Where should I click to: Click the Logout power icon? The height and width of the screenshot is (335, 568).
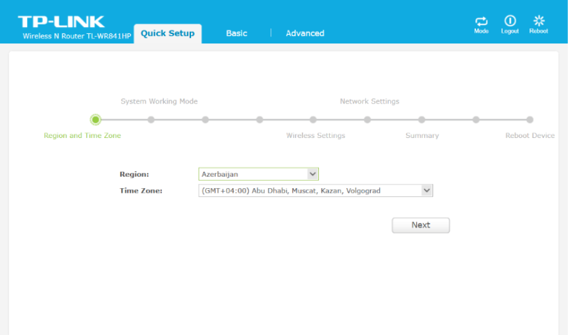pos(509,21)
